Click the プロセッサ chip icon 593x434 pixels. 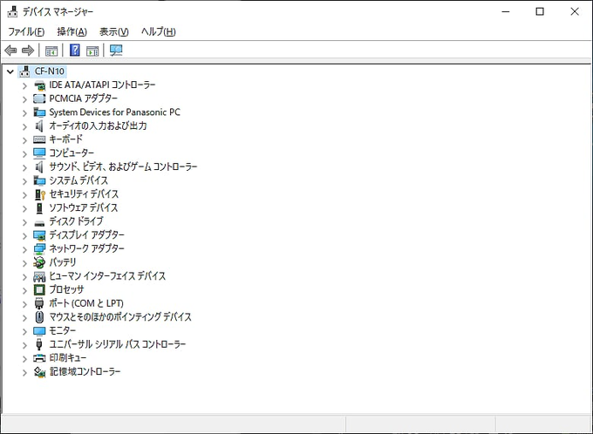39,290
